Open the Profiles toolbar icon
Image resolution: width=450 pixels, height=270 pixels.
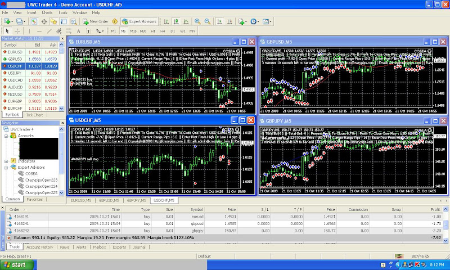[20, 21]
